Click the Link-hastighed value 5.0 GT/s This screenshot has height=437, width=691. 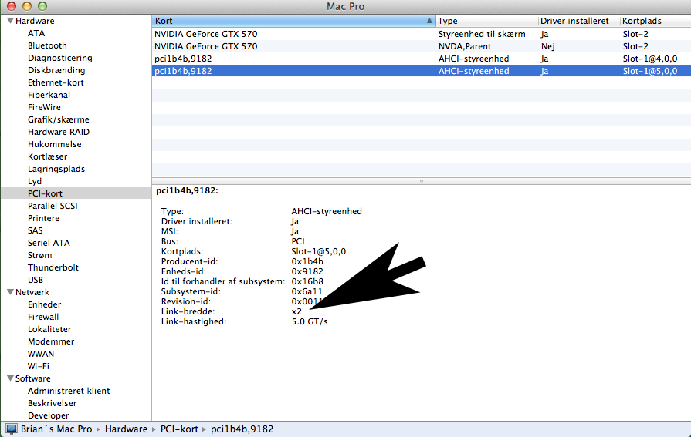[x=310, y=321]
